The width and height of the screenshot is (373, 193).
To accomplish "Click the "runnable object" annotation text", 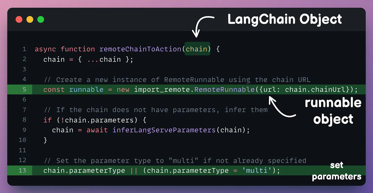I will pos(333,111).
